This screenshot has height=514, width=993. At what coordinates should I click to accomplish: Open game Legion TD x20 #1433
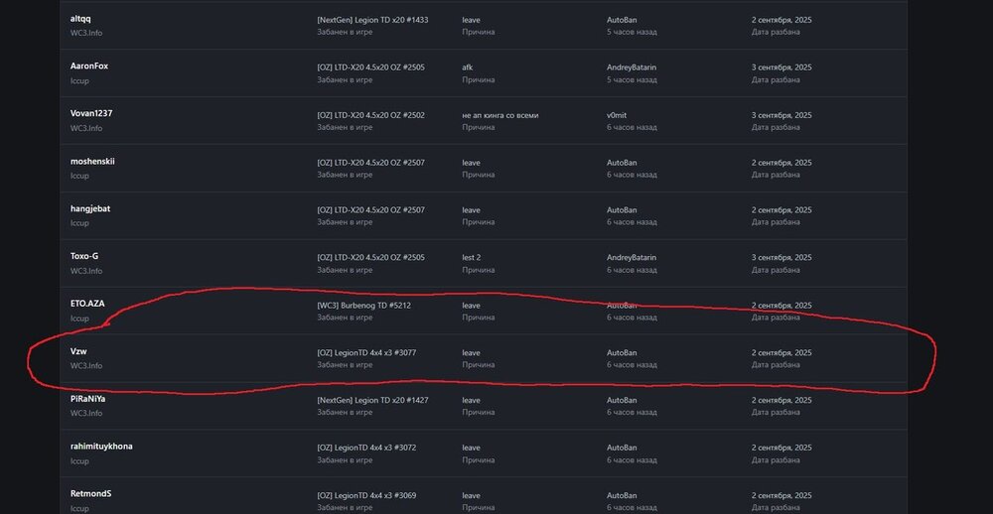click(370, 19)
